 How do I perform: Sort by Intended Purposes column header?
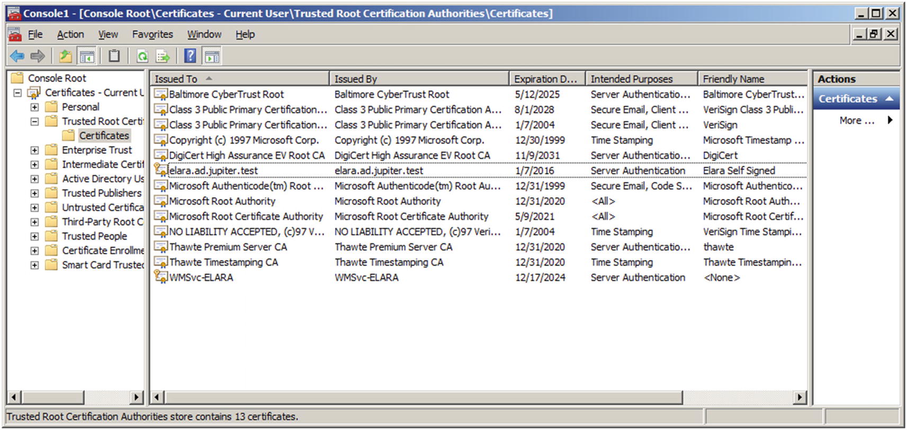coord(642,79)
